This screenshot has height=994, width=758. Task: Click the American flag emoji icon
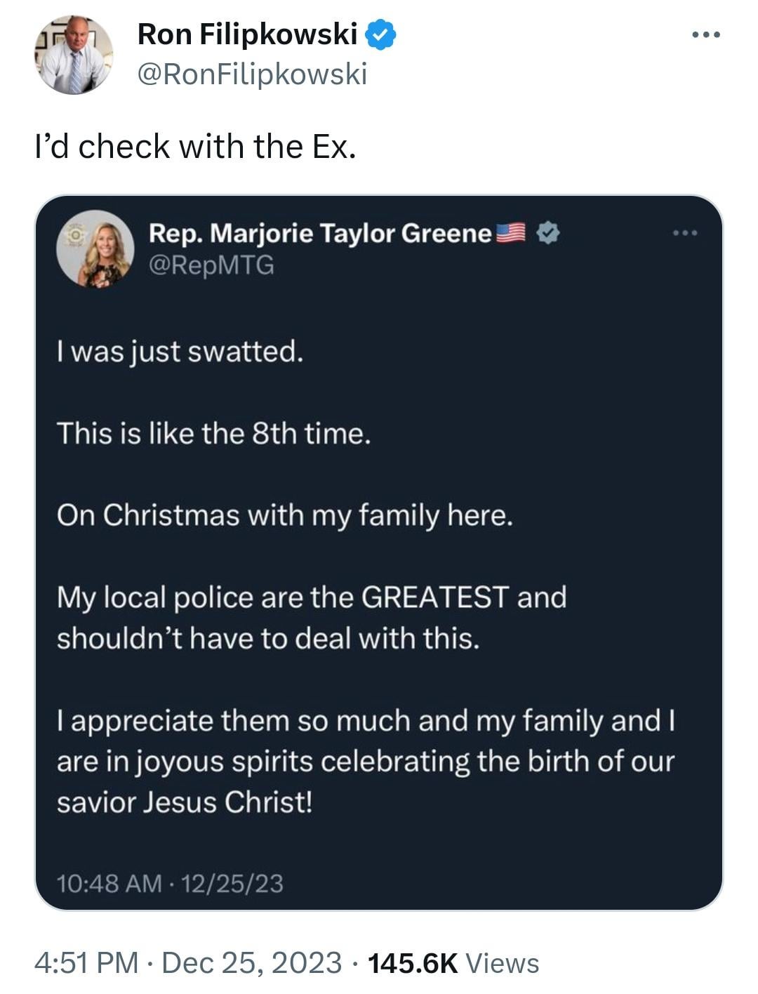click(x=511, y=232)
